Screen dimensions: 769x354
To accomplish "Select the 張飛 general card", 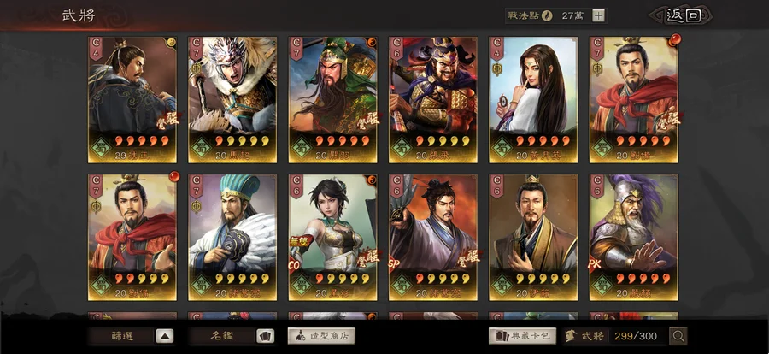I will pyautogui.click(x=433, y=100).
